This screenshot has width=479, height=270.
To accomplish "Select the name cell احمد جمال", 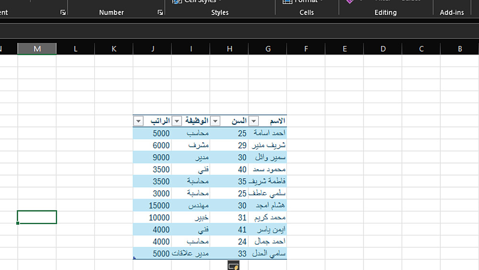I will coord(268,241).
